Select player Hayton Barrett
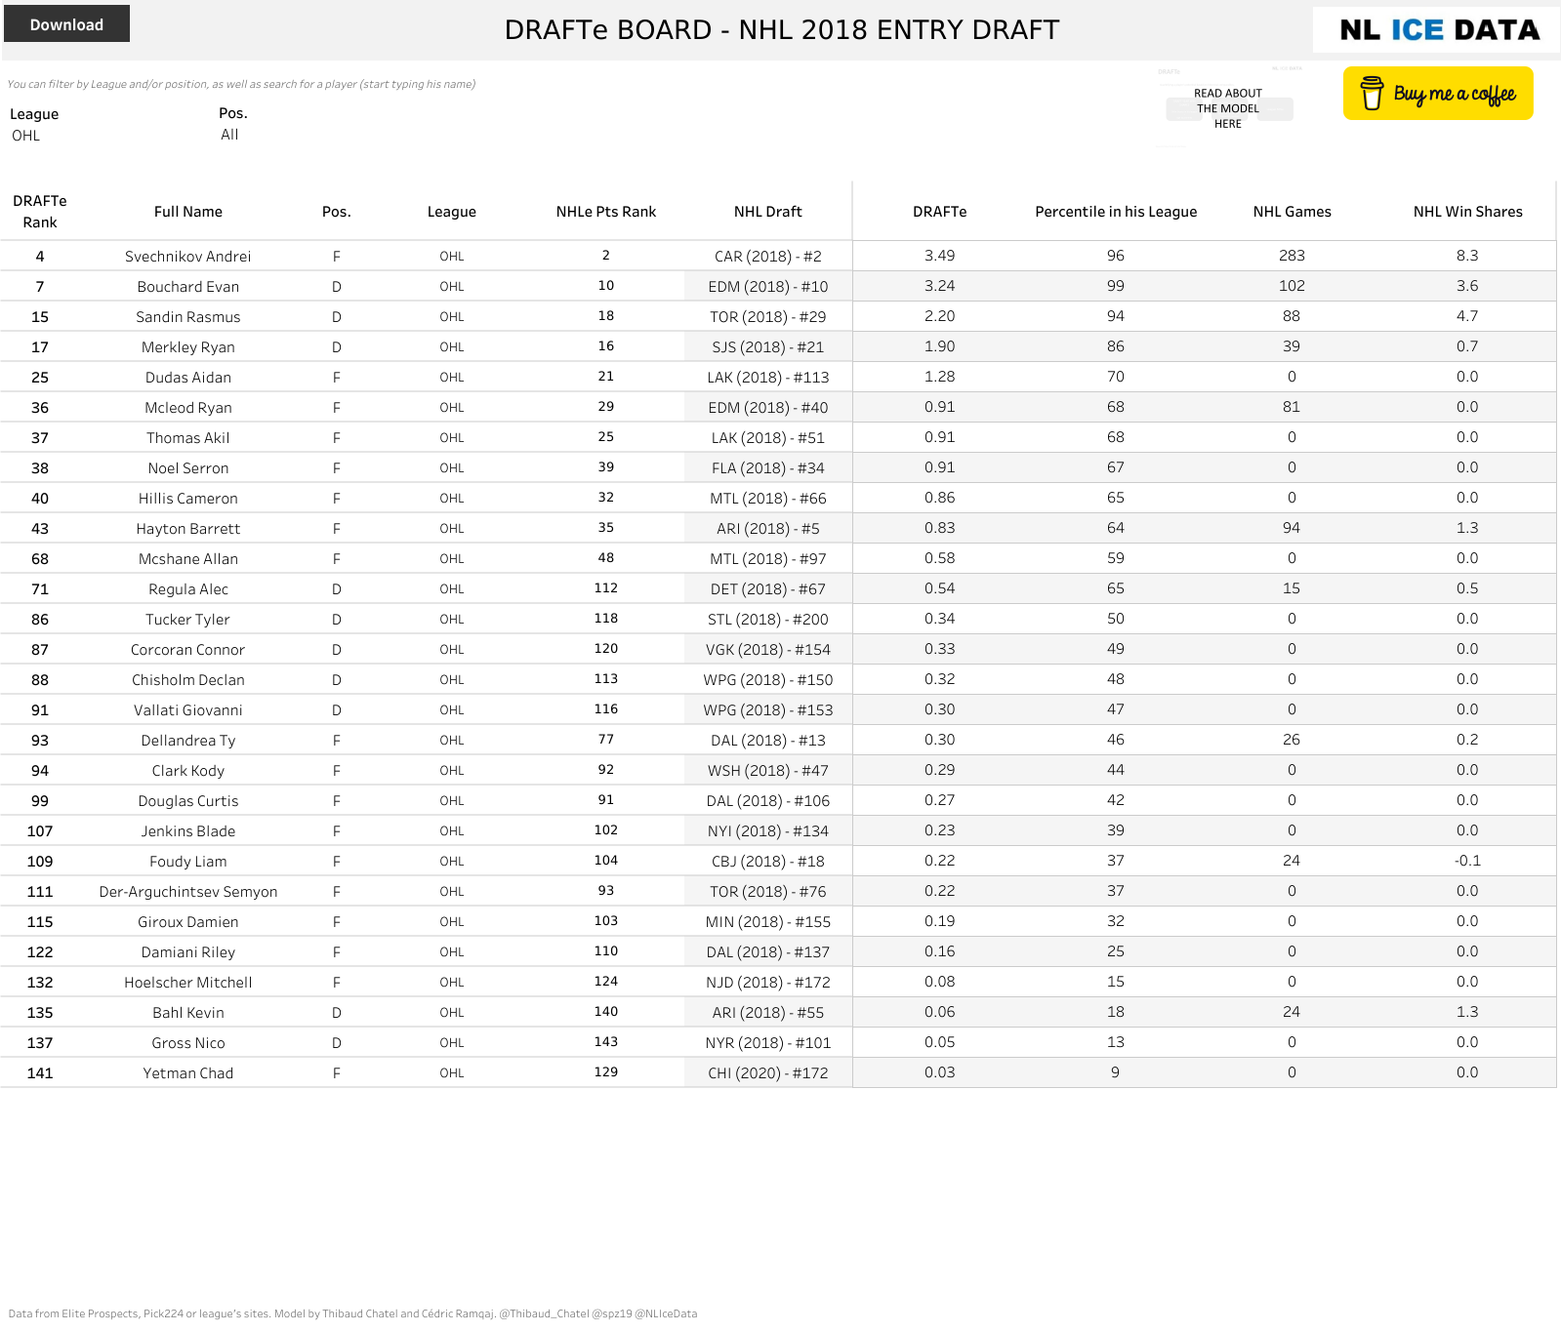 pyautogui.click(x=188, y=529)
